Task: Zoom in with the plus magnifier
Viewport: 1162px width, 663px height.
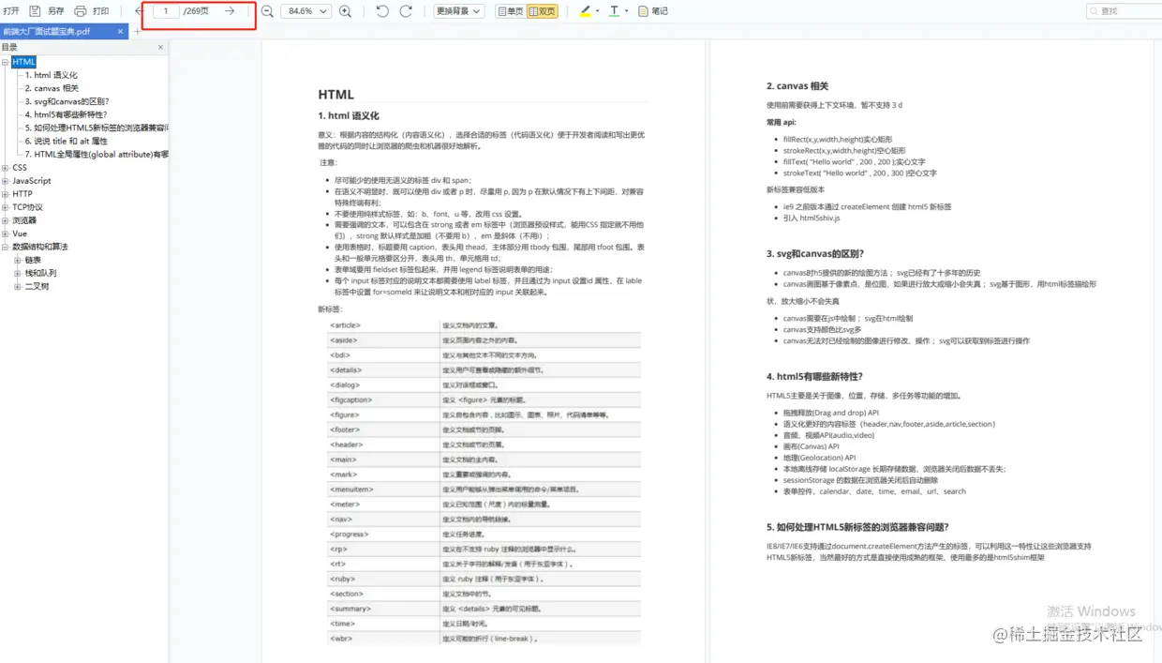Action: coord(345,11)
